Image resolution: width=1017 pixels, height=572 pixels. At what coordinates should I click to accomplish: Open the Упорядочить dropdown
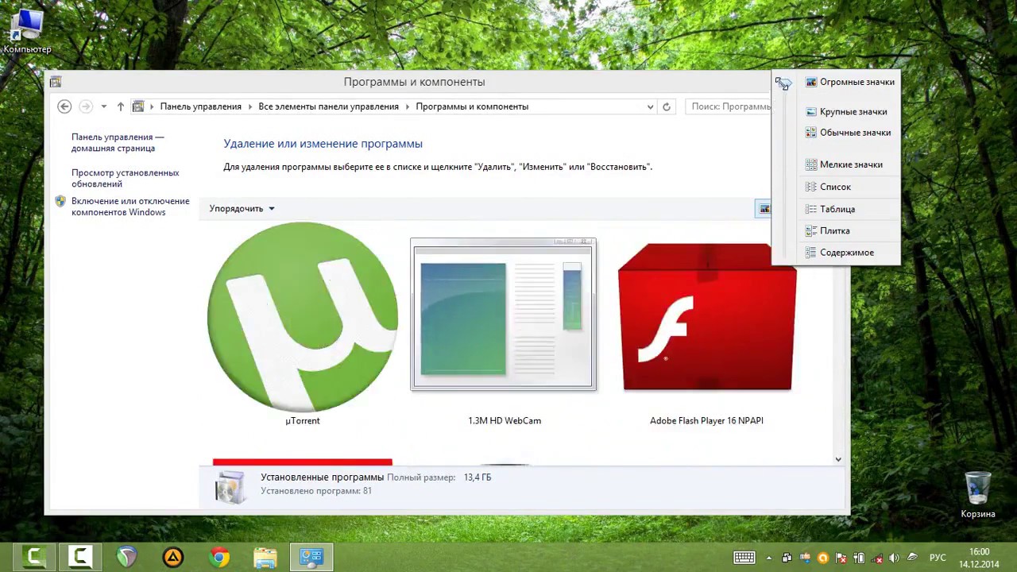[242, 208]
